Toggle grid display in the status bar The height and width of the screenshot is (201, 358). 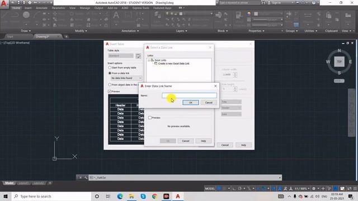(x=219, y=189)
